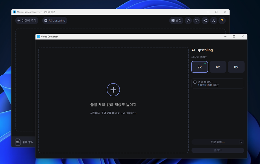Open the shopping cart icon in the Movavi toolbar
Viewport: 260px width, 164px height.
(197, 20)
